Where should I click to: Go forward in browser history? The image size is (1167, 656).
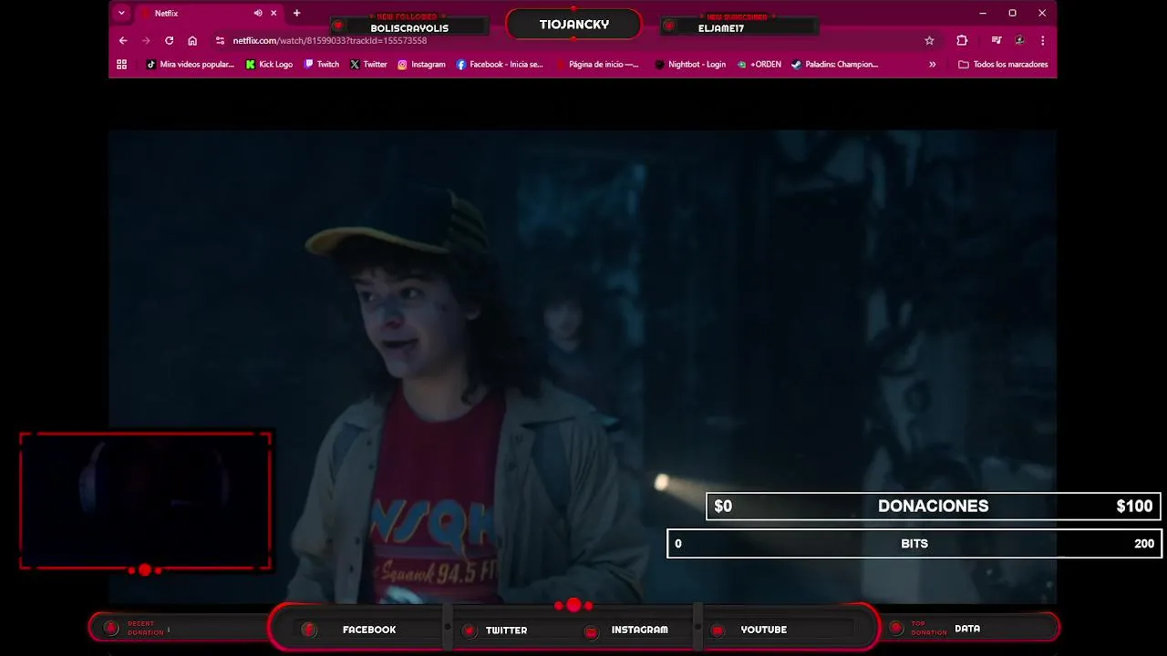pos(146,40)
